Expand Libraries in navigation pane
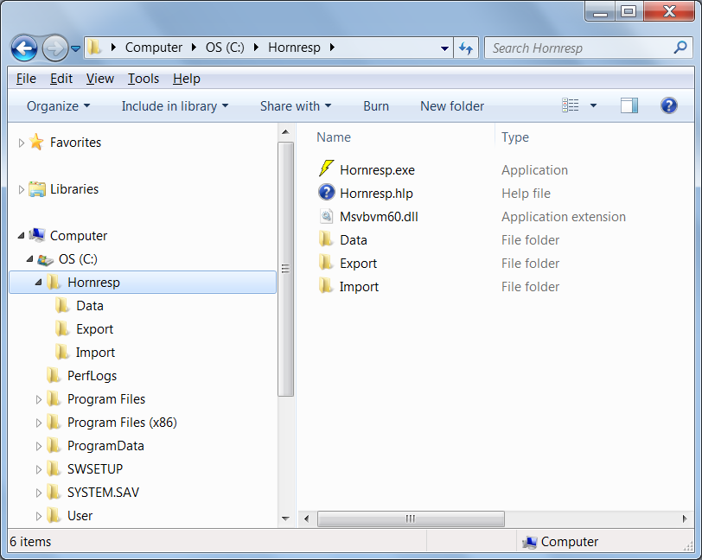The width and height of the screenshot is (702, 560). [21, 189]
